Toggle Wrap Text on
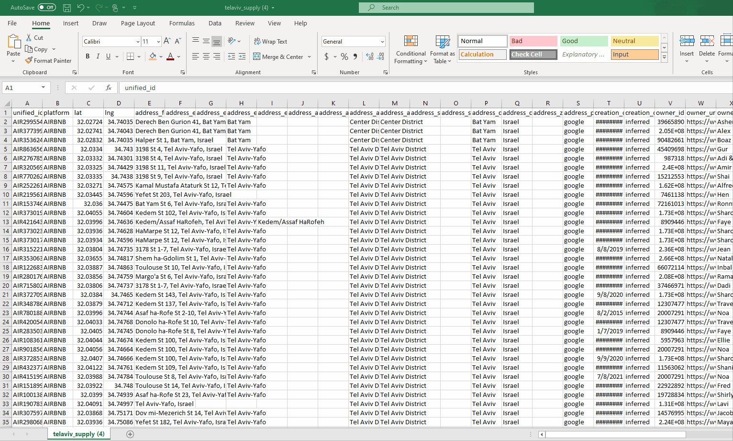The image size is (733, 441). point(270,42)
